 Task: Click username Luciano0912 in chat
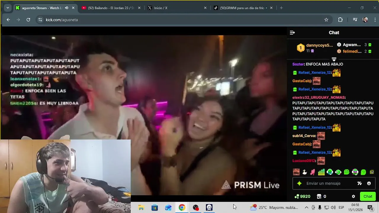(x=303, y=161)
